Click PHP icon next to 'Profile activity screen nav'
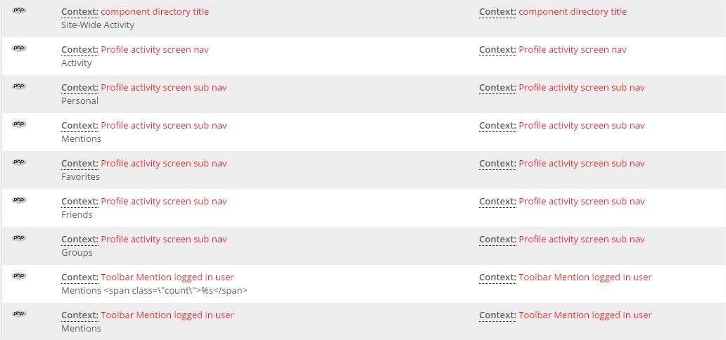The width and height of the screenshot is (726, 340). pyautogui.click(x=19, y=48)
